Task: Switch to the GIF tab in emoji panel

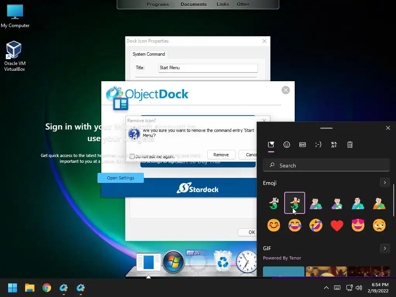Action: pos(302,145)
